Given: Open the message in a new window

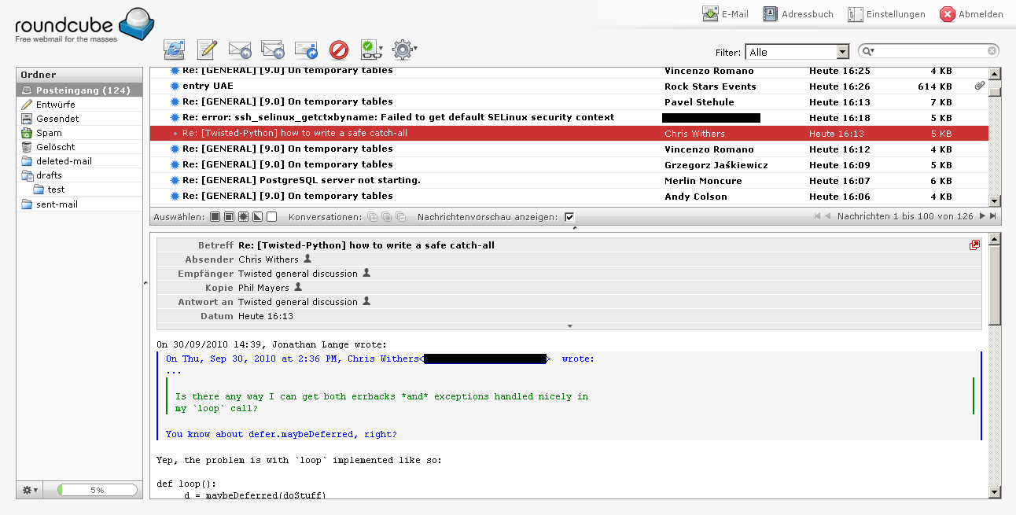Looking at the screenshot, I should [x=974, y=245].
